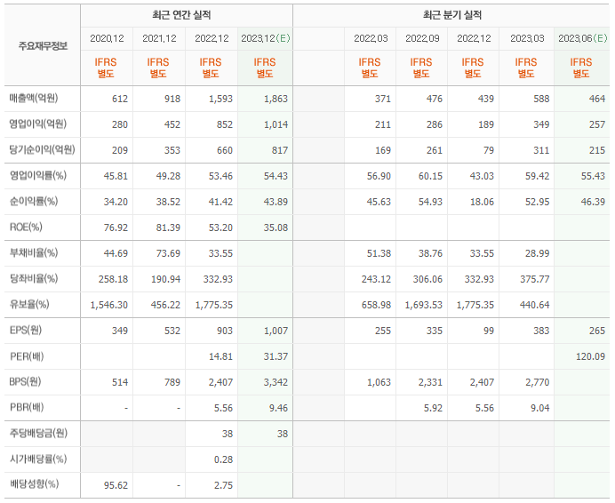The height and width of the screenshot is (503, 615).
Task: Click the 2022.09 quarterly column header
Action: [422, 38]
